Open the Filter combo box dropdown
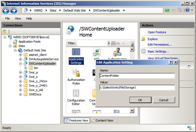 pos(109,43)
